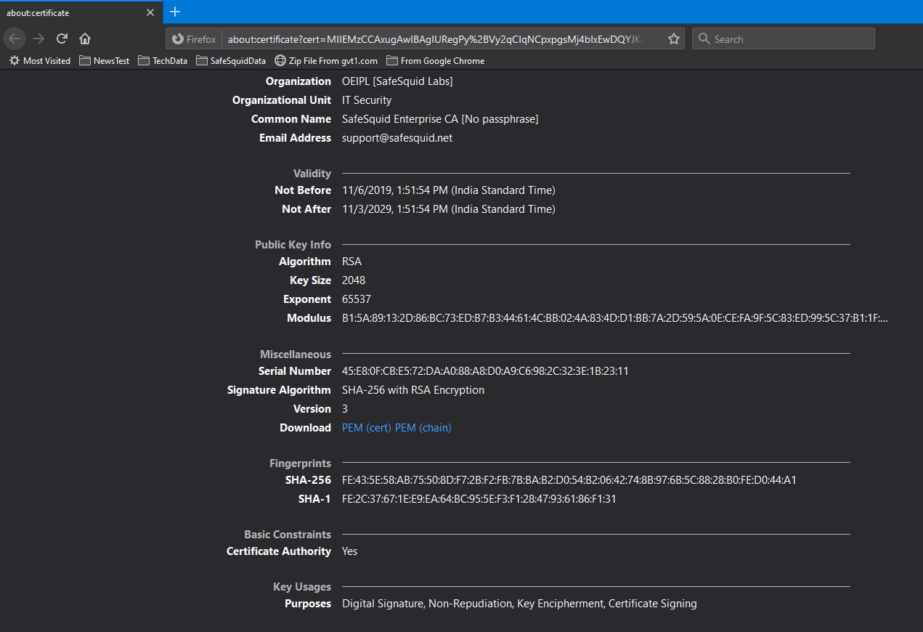Viewport: 923px width, 632px height.
Task: Click the Version value 3
Action: 345,409
